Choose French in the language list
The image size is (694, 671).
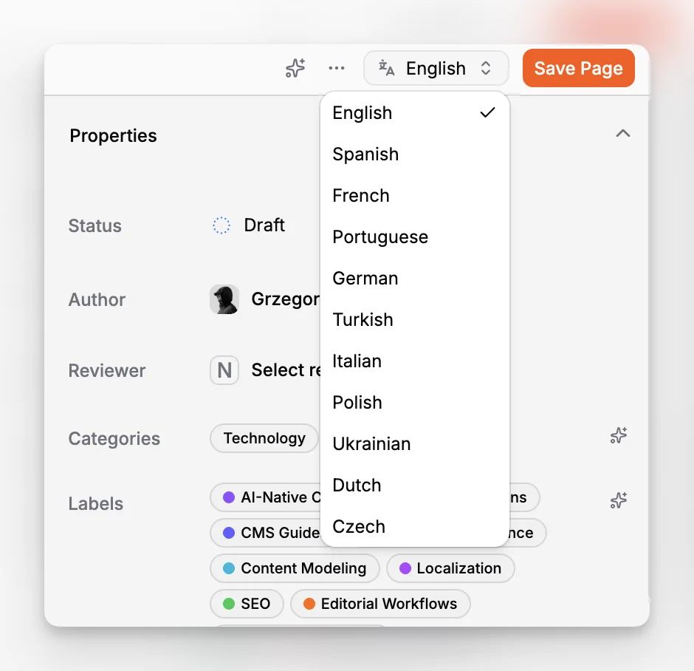click(x=415, y=195)
